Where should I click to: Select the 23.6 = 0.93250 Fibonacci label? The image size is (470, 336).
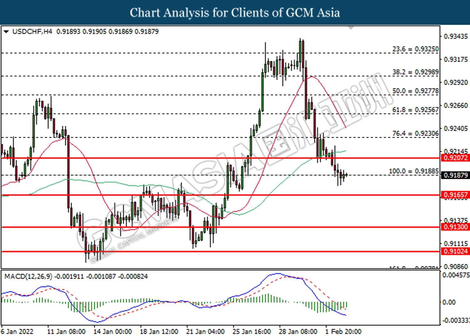[415, 49]
